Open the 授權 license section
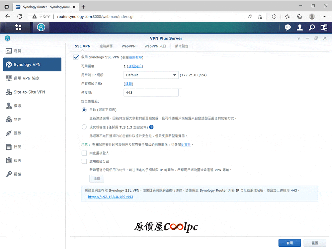332x249 pixels. [x=32, y=174]
